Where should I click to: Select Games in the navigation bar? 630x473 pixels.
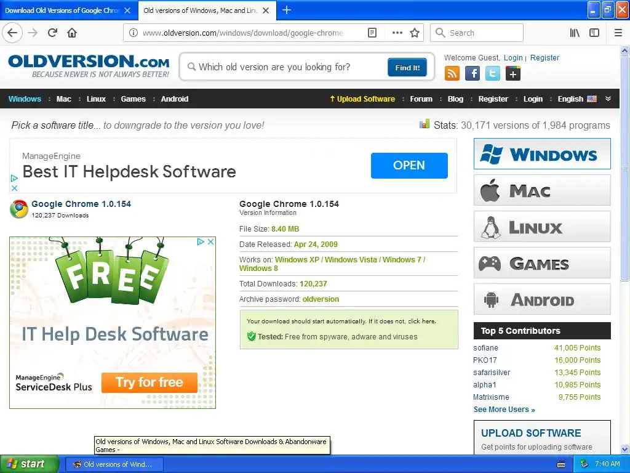[x=133, y=99]
